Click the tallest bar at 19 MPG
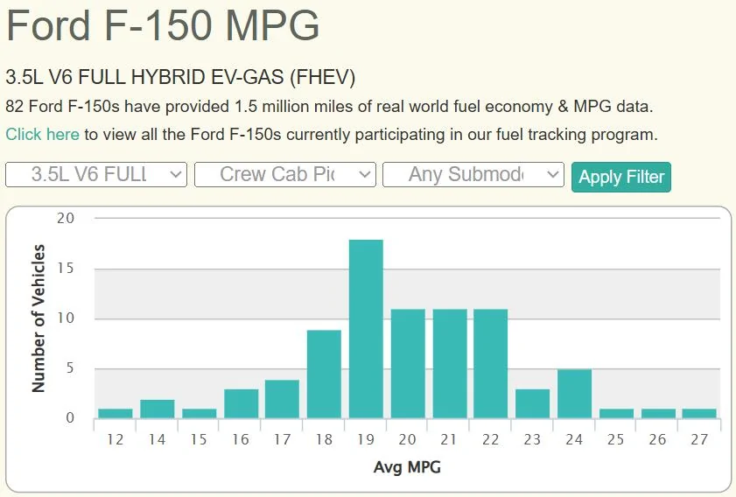 point(366,329)
